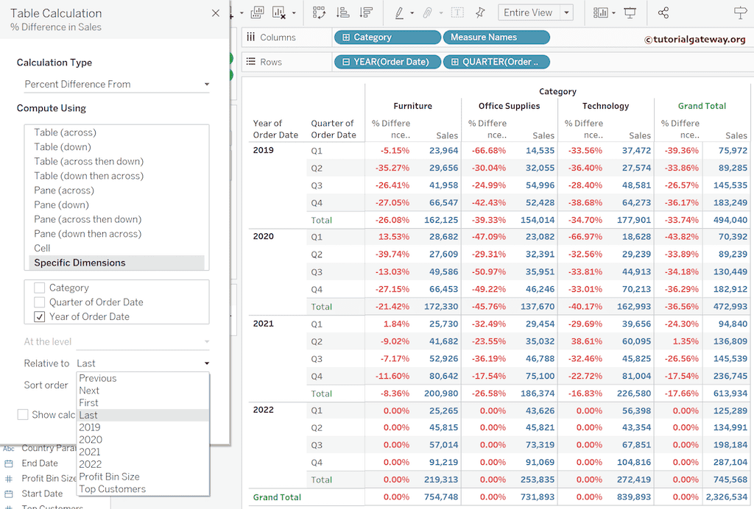Click the Share icon in the toolbar
754x509 pixels.
[x=663, y=13]
